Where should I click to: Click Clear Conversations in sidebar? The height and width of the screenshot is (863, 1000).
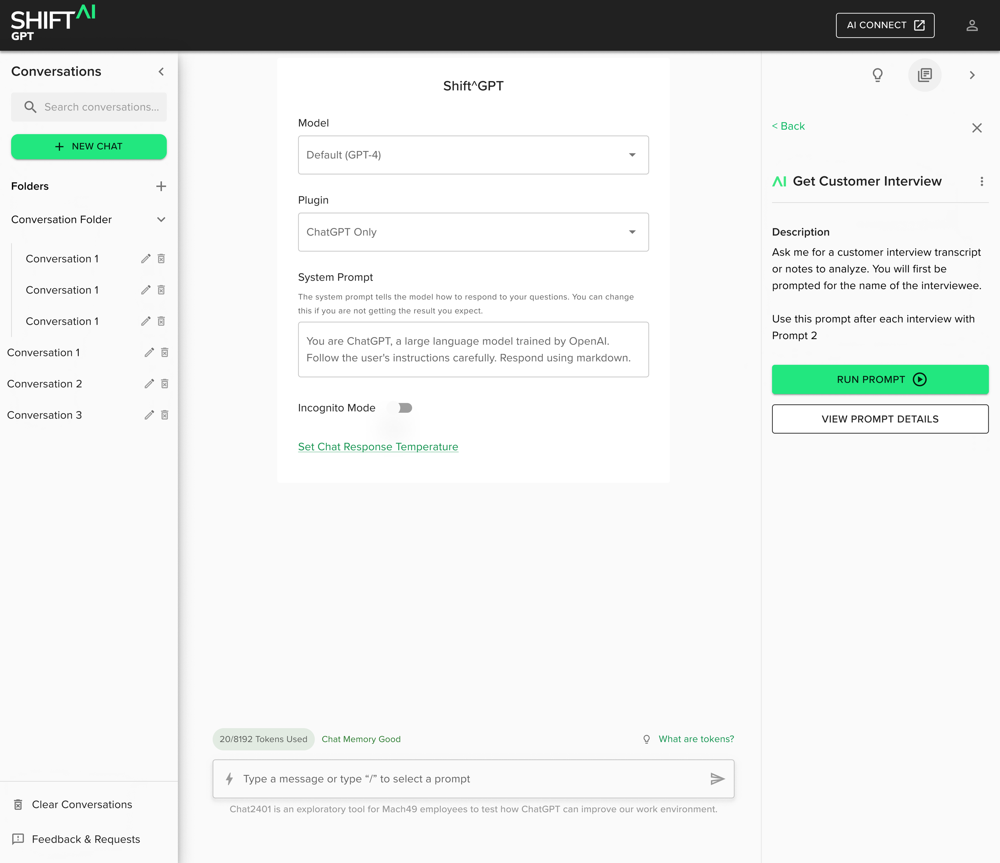[82, 804]
